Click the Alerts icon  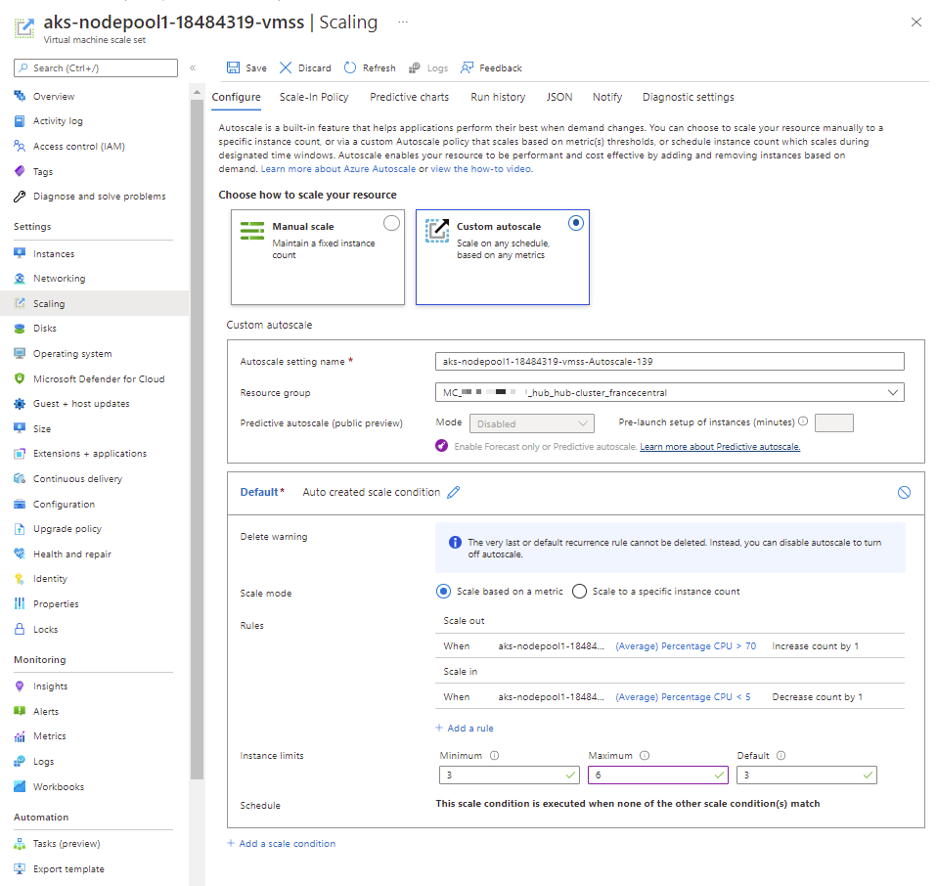20,711
